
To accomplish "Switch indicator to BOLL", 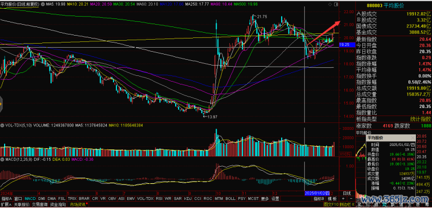I will (x=230, y=198).
